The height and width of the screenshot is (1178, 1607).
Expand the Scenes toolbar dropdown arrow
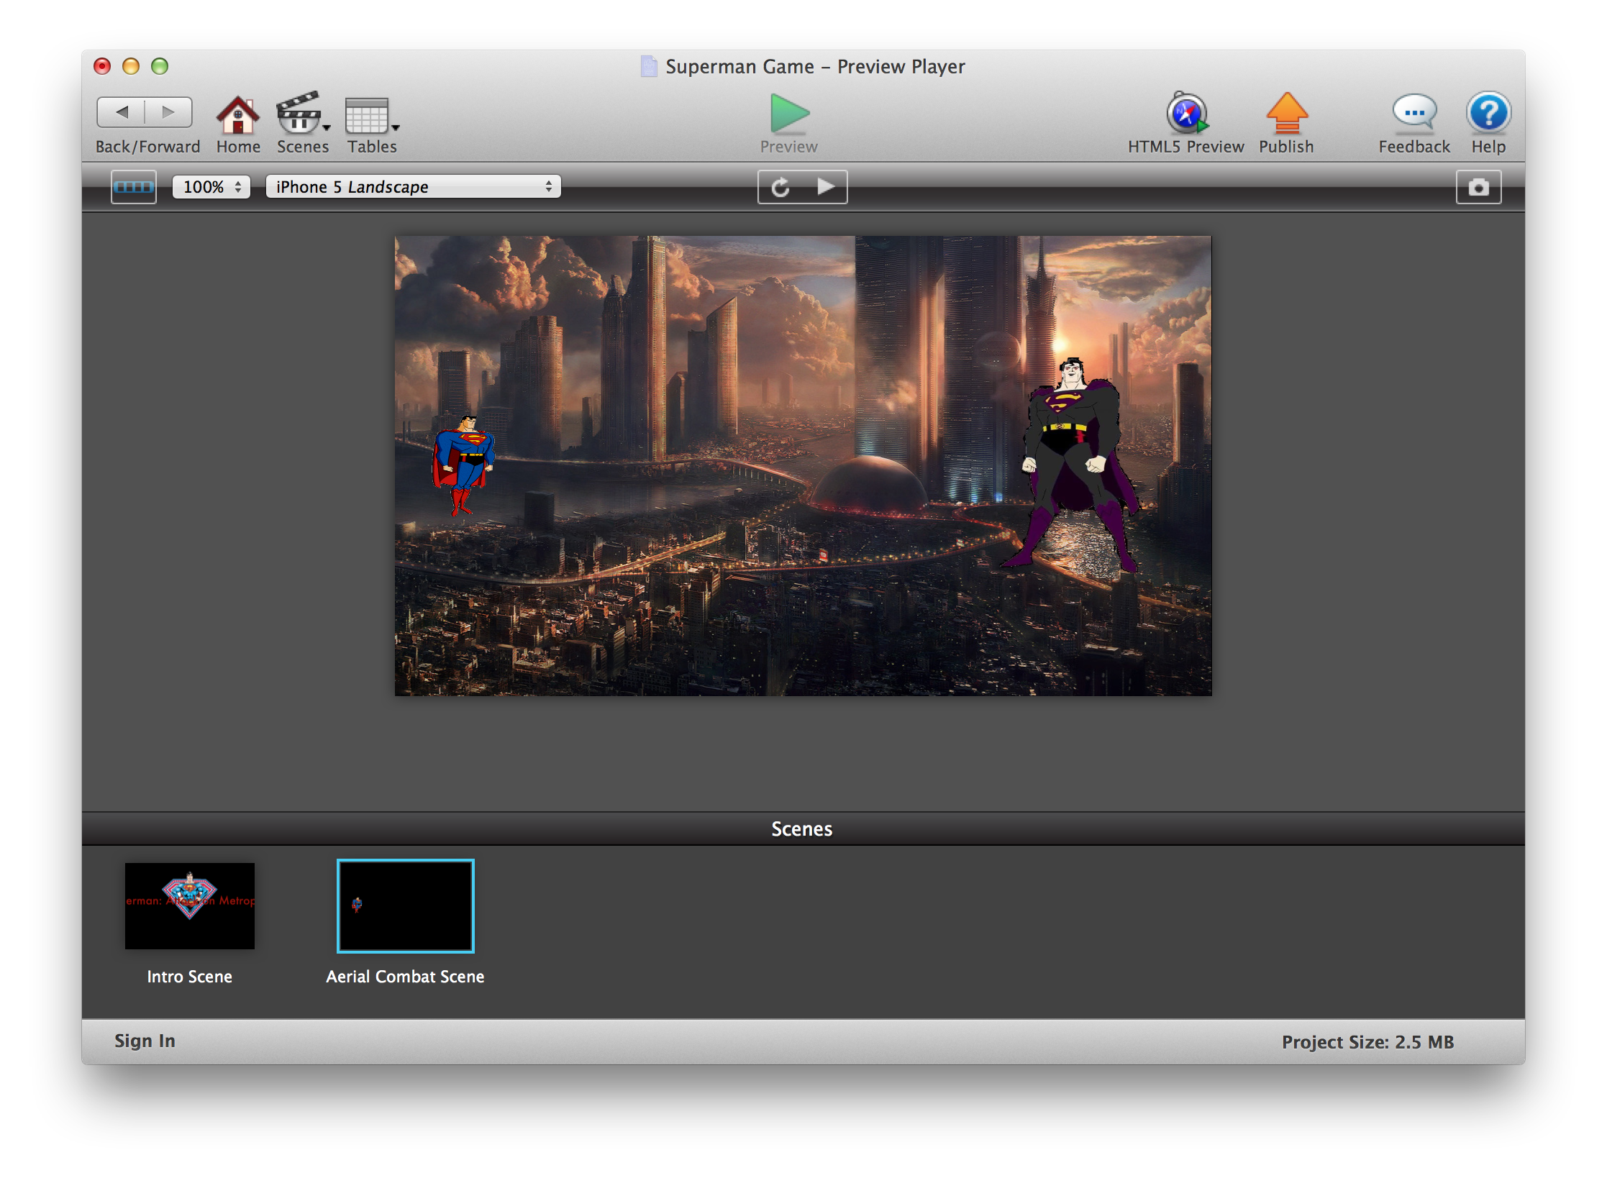(x=327, y=128)
